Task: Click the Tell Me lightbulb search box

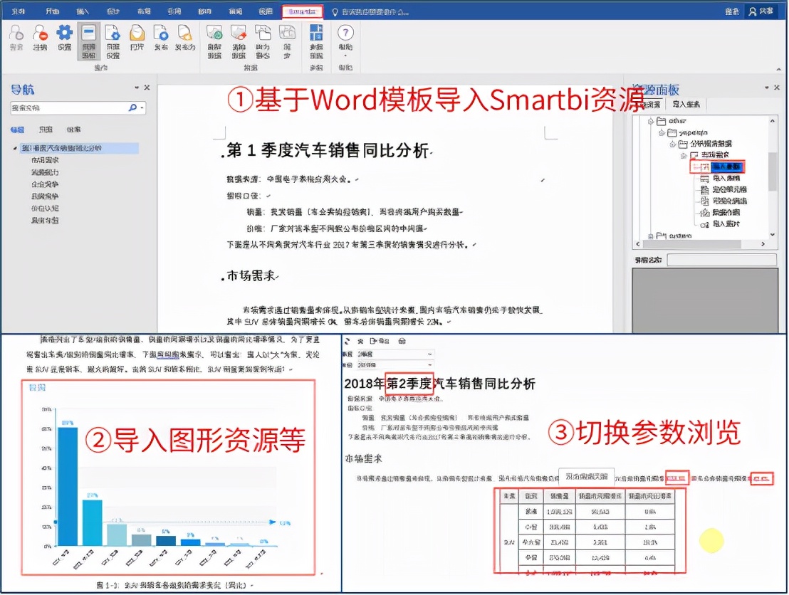Action: click(370, 11)
